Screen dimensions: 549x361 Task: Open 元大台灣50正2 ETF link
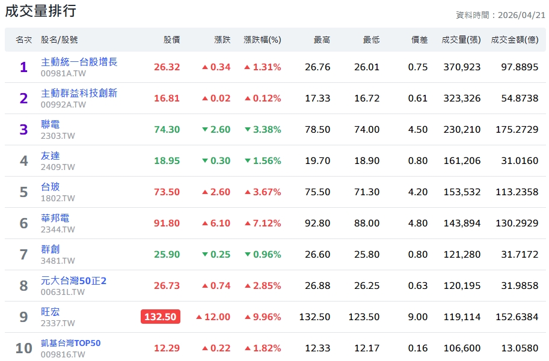[73, 281]
